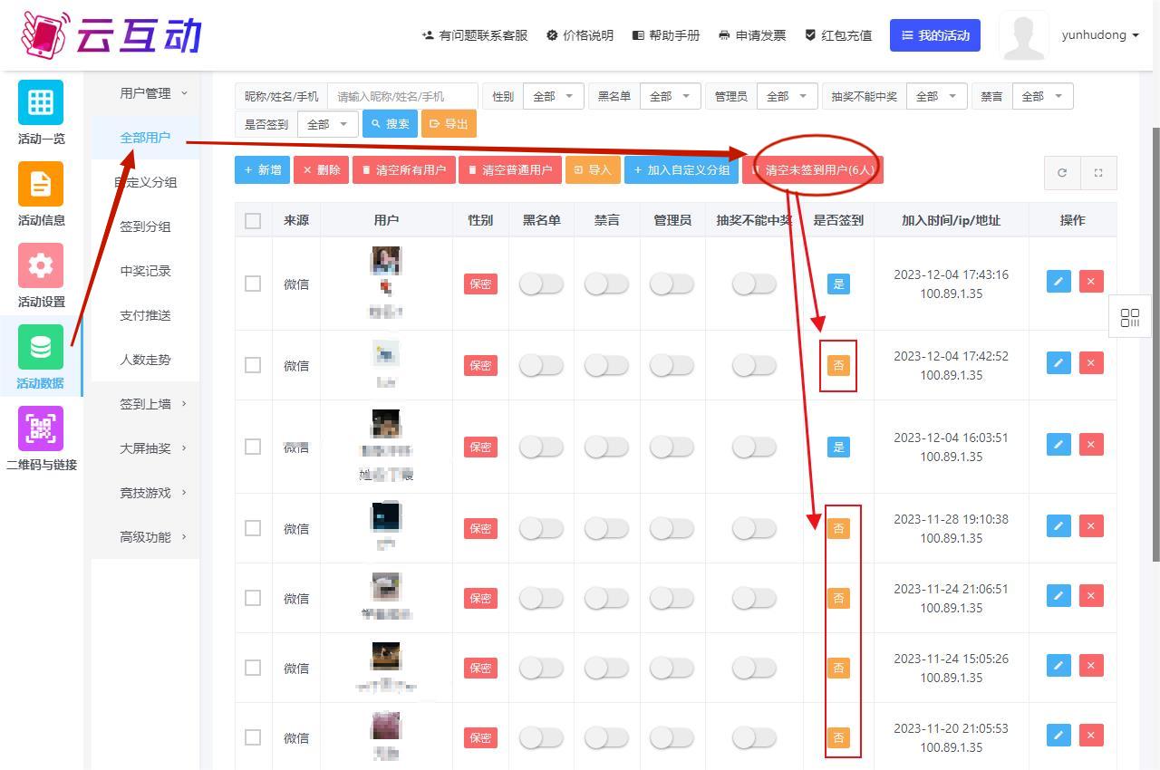Image resolution: width=1160 pixels, height=770 pixels.
Task: Open 中奖记录 in the side menu
Action: coord(145,271)
